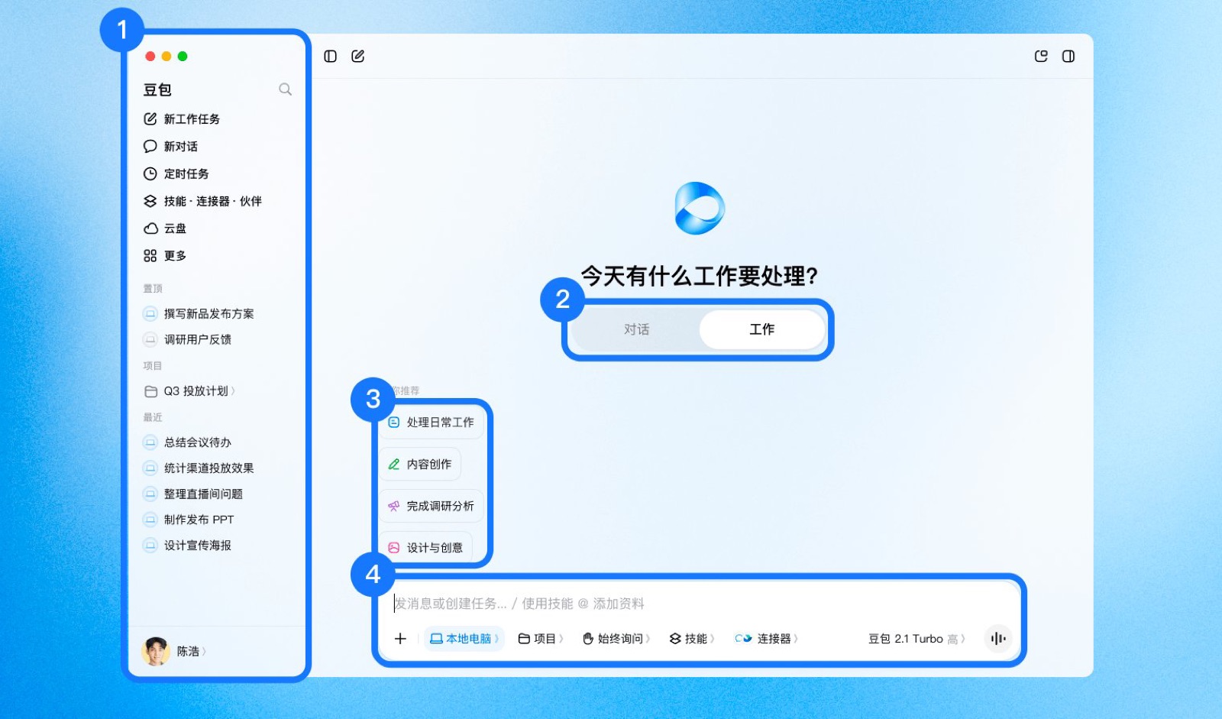Open pinned task 撰写新品发布方案

[x=199, y=314]
